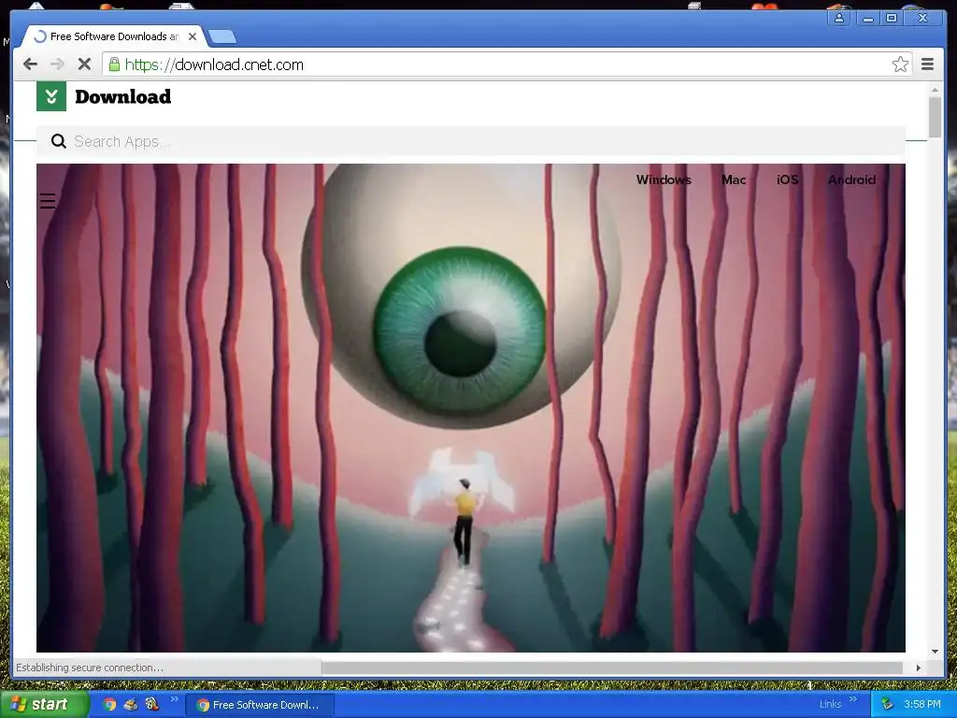This screenshot has height=718, width=957.
Task: Open a new tab with the new-tab button
Action: [x=222, y=37]
